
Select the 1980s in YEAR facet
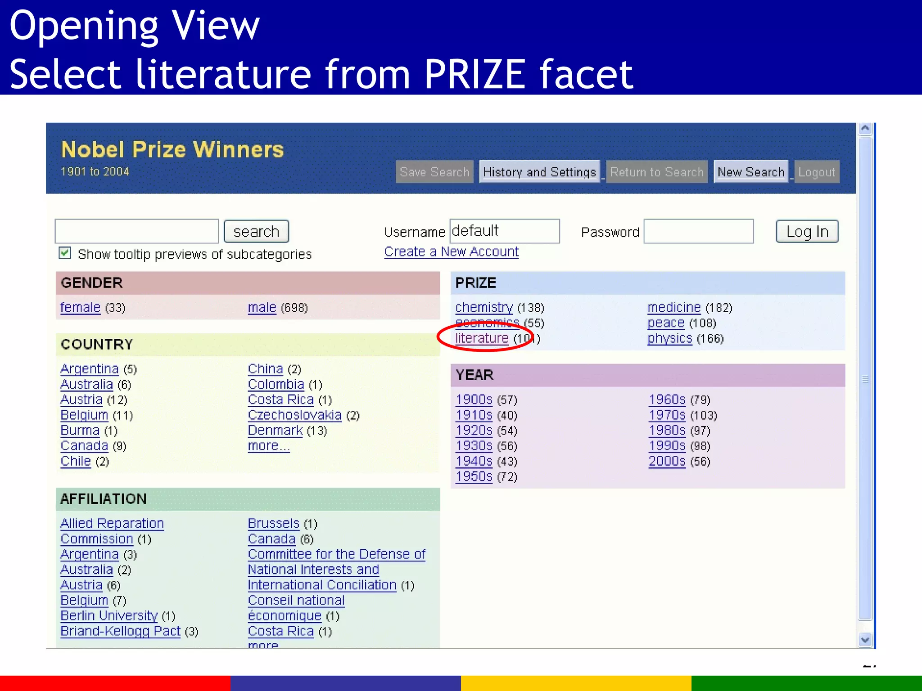pyautogui.click(x=667, y=430)
